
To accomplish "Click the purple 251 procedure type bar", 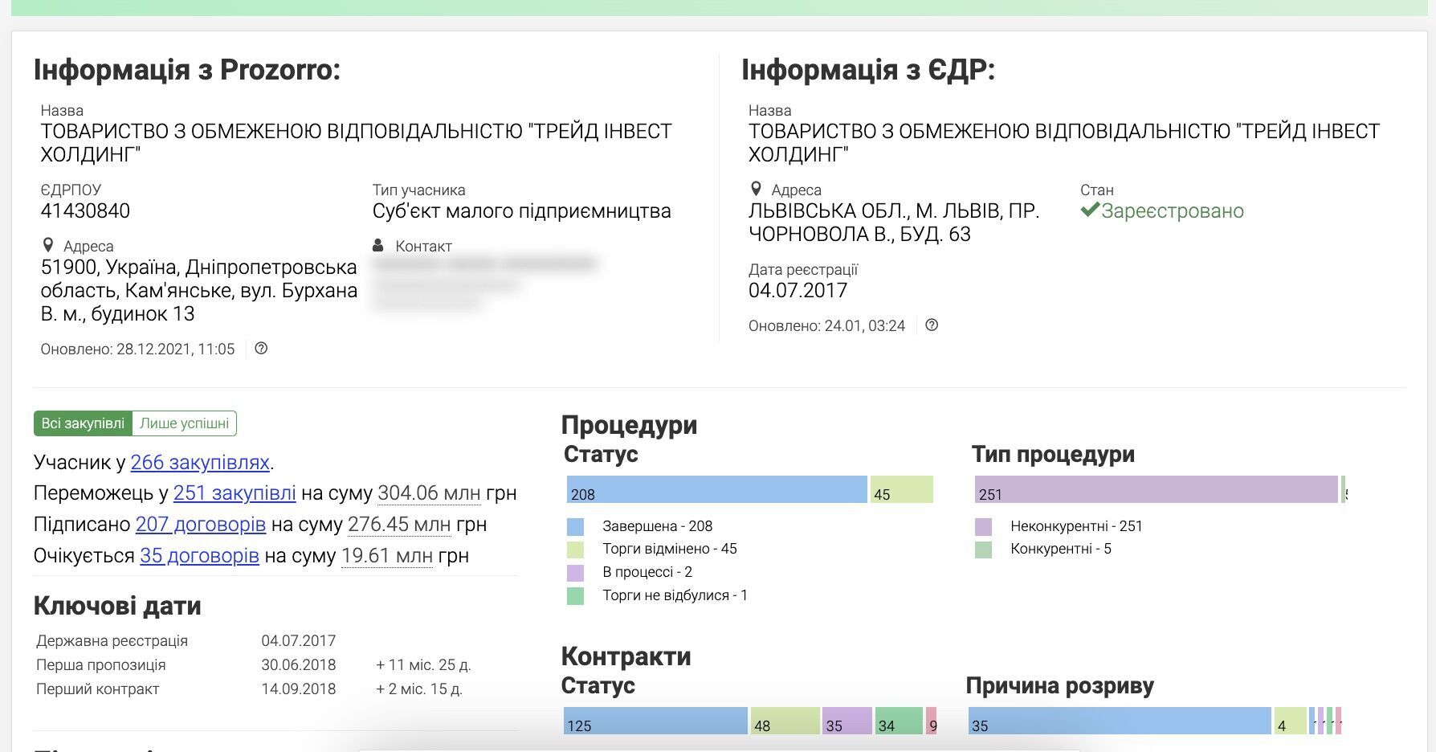I will pos(1157,489).
